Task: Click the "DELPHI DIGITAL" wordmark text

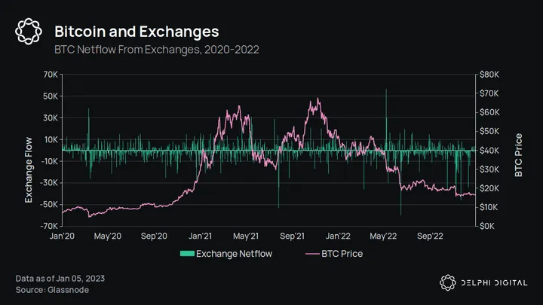Action: [492, 283]
